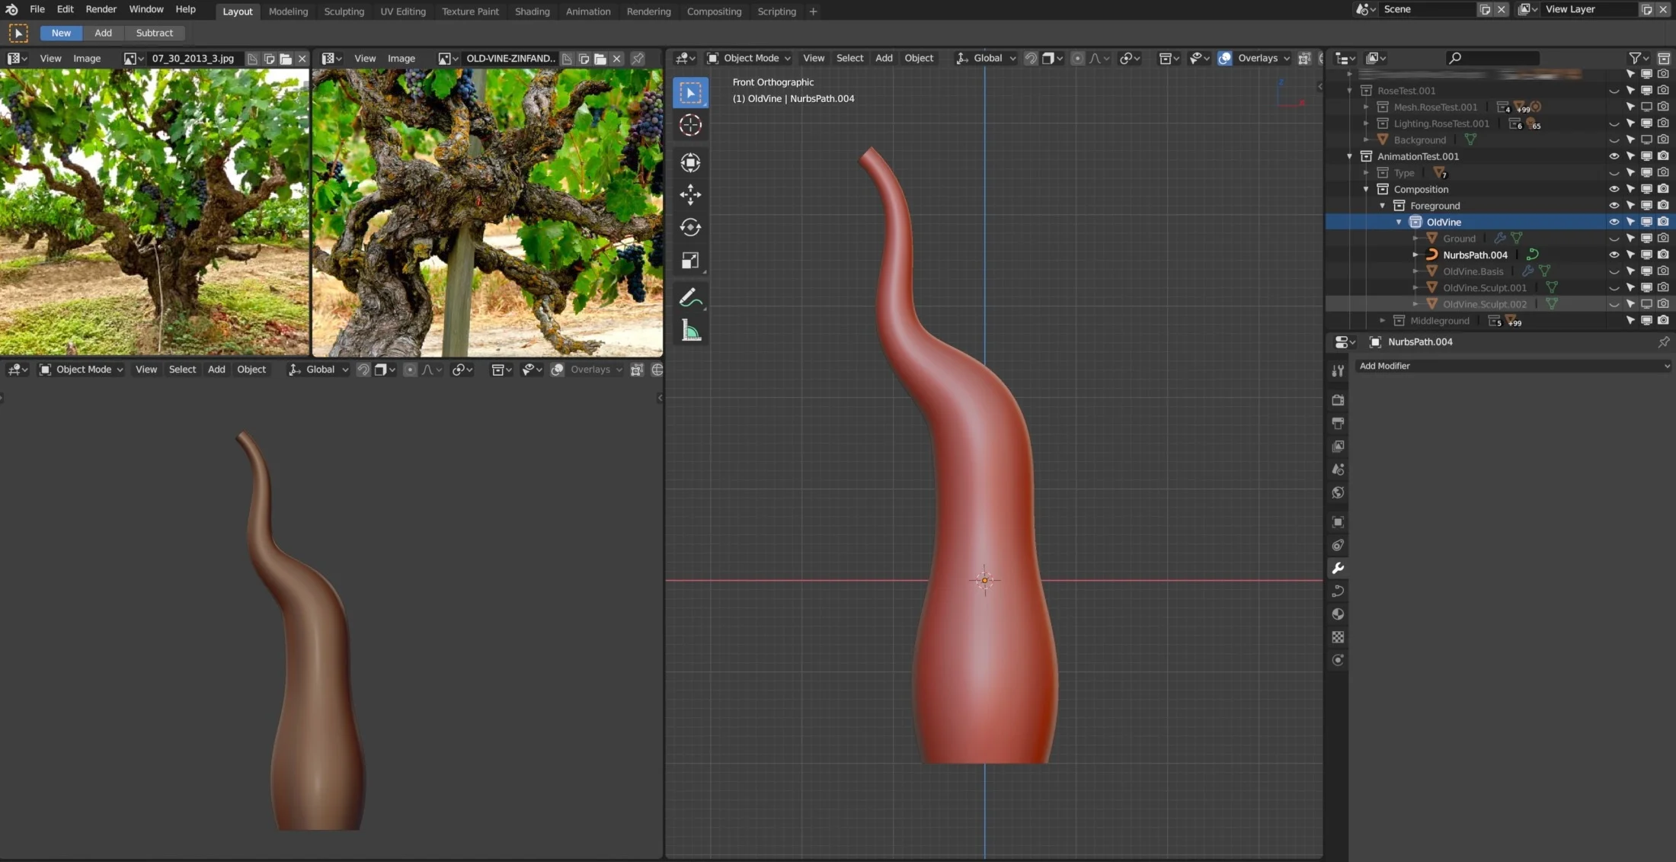
Task: Select the Move tool in the toolbar
Action: 690,195
